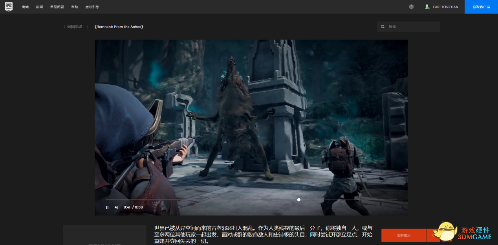
Task: Open the 新闻 news menu item
Action: [x=39, y=7]
